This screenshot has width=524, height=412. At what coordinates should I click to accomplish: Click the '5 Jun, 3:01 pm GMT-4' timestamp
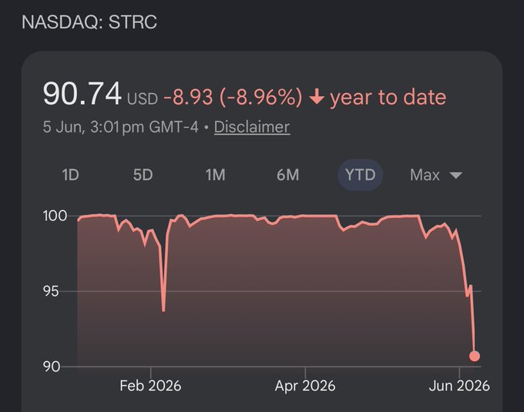coord(121,127)
